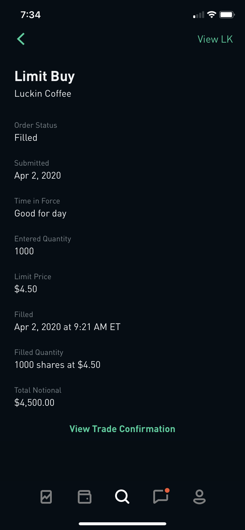Open the account profile icon
This screenshot has height=530, width=245.
pyautogui.click(x=199, y=497)
